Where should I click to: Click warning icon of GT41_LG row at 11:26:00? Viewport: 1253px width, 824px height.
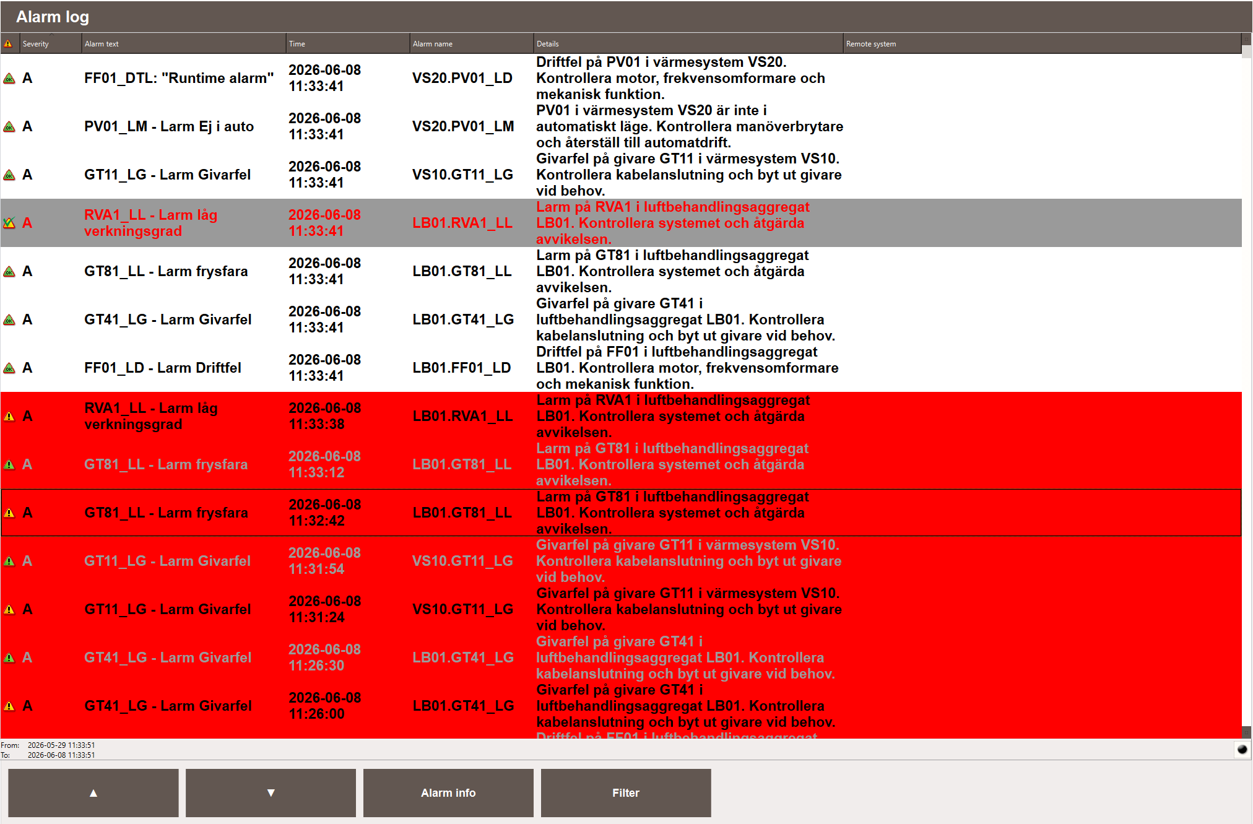(x=9, y=706)
